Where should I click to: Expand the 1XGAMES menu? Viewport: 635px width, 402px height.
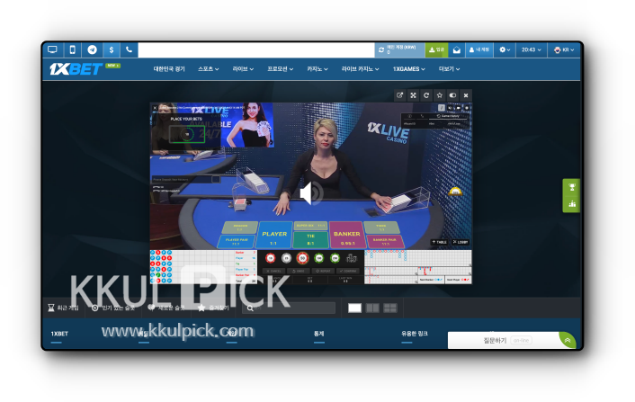click(409, 69)
